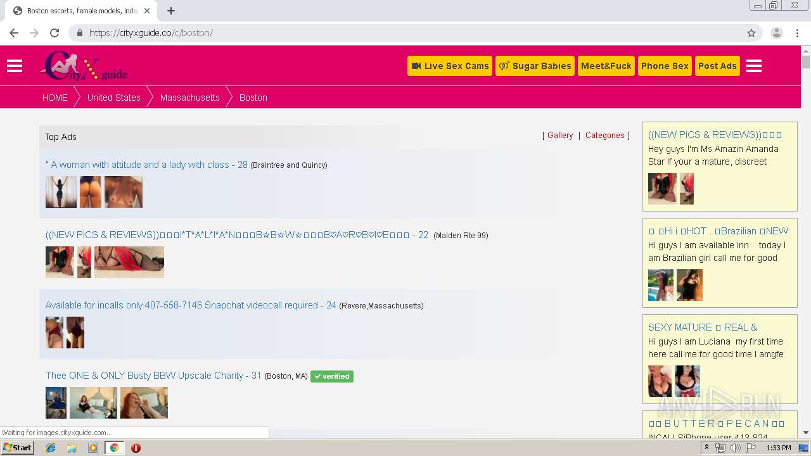Screen dimensions: 811x456
Task: Open first thumbnail of the Boston, MA verified ad
Action: coord(56,403)
